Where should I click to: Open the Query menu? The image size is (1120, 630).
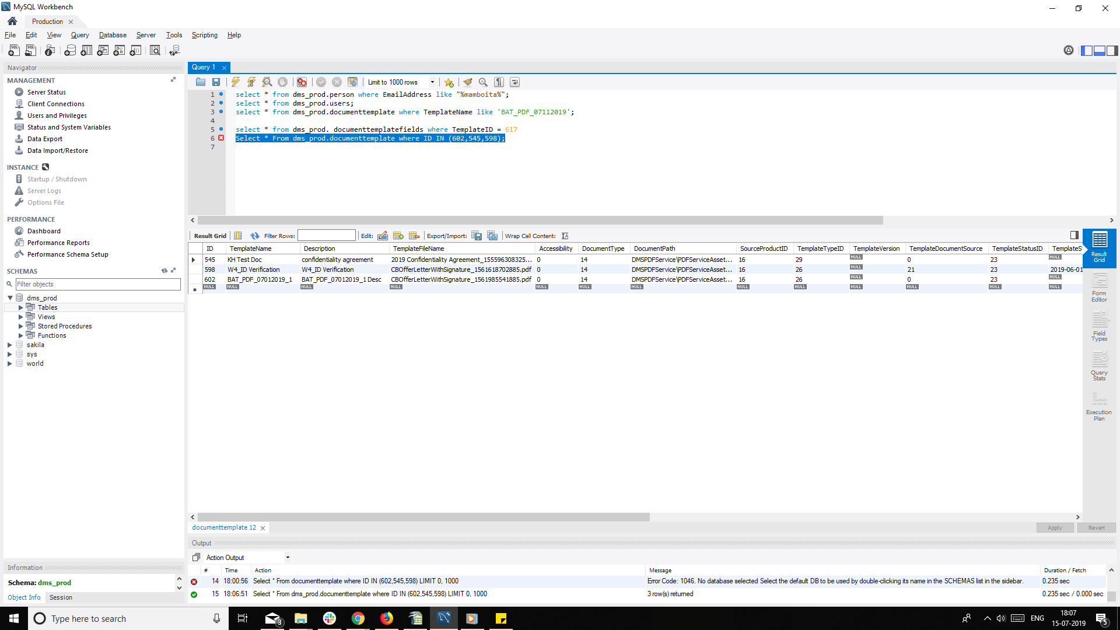tap(80, 35)
